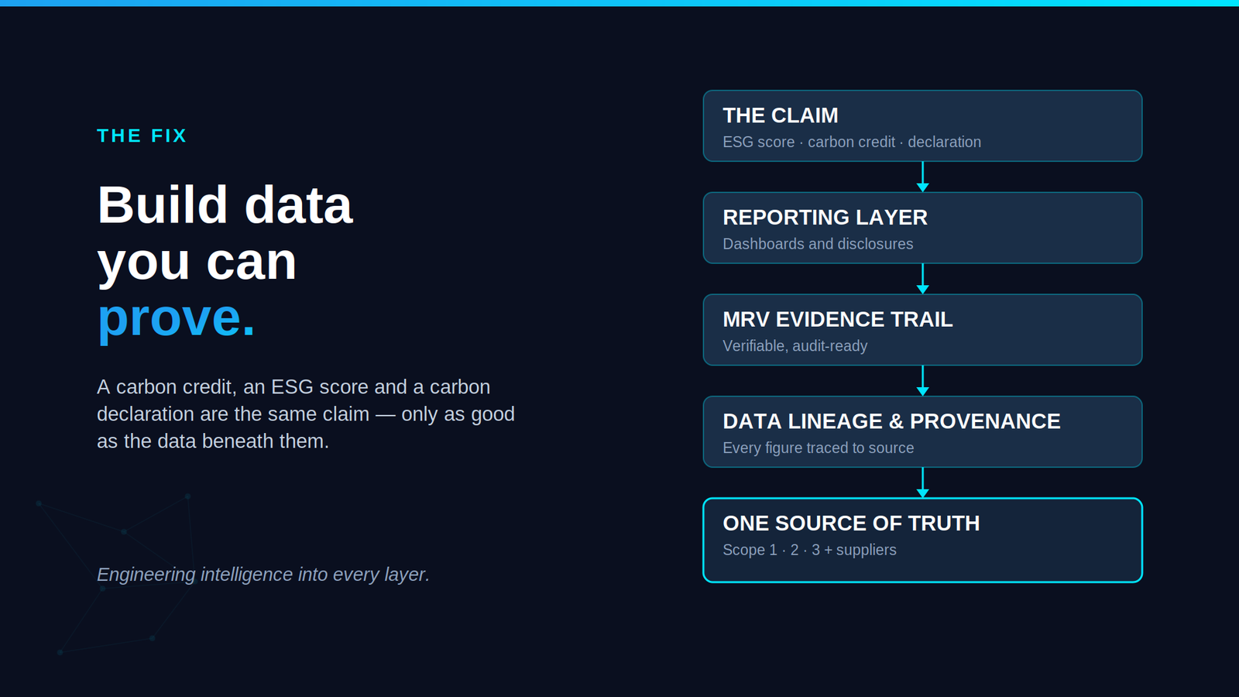The image size is (1239, 697).
Task: Click the "ESG score · carbon credit · declaration" subtitle
Action: point(852,142)
